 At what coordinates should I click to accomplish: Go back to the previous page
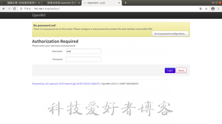[x=4, y=9]
